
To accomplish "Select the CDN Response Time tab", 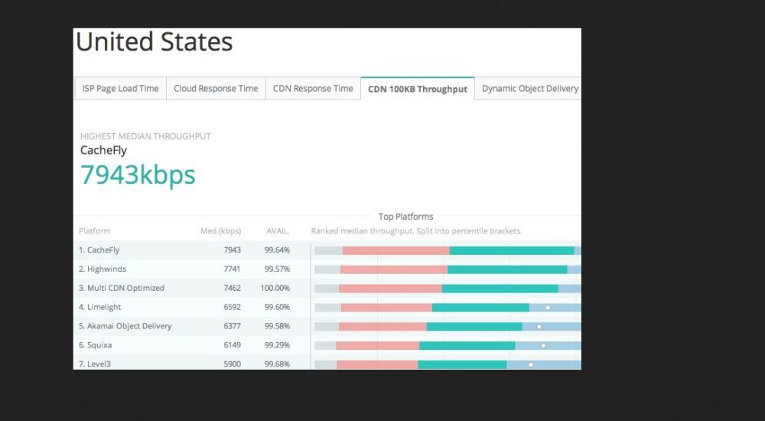I will [313, 89].
